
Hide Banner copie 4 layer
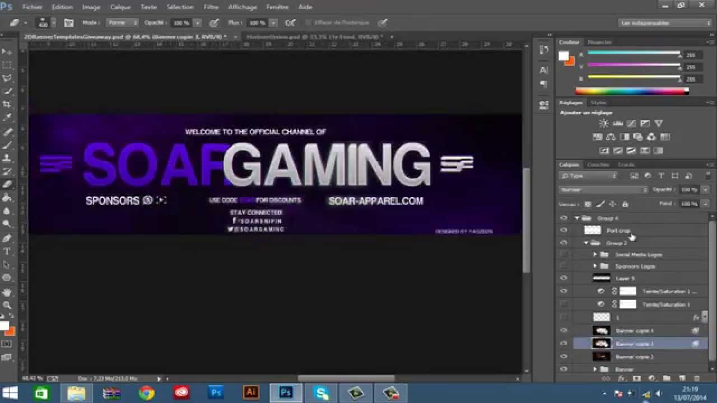(x=564, y=331)
